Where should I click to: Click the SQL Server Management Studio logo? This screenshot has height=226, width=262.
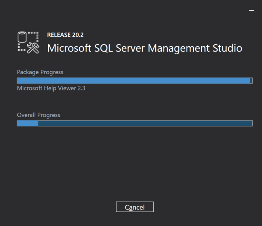pos(28,42)
